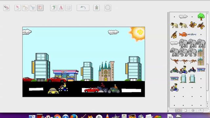Select the gas station beside dark motorcycle in library
Image resolution: width=210 pixels, height=118 pixels.
[x=201, y=70]
